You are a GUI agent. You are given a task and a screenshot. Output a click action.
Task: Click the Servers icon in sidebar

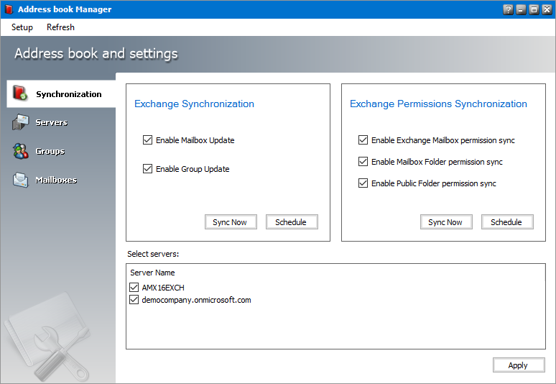(x=20, y=123)
